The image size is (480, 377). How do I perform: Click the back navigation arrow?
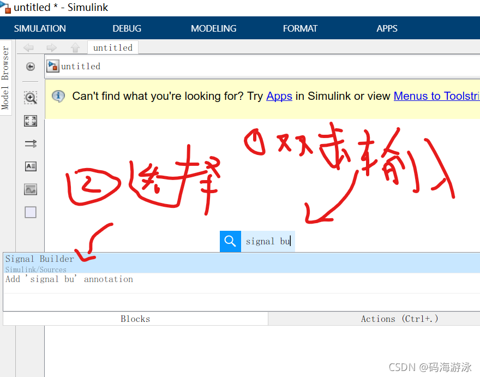pyautogui.click(x=28, y=48)
